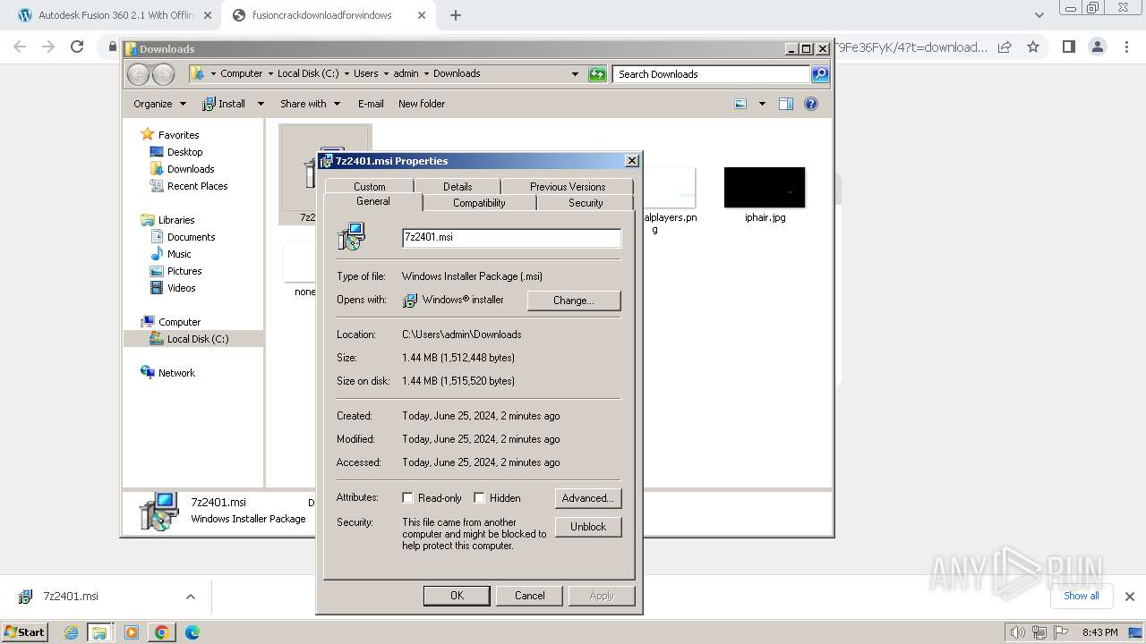Switch to the Compatibility tab

coord(479,203)
